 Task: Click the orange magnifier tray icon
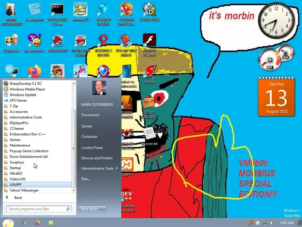pos(251,223)
